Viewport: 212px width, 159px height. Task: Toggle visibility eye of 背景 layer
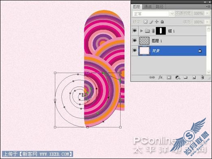134,50
